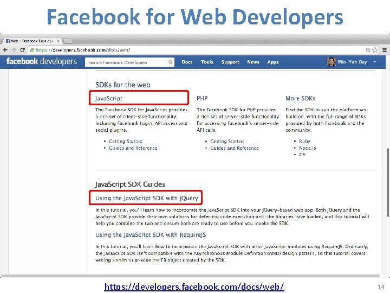Open Getting Started under PHP

tap(227, 141)
